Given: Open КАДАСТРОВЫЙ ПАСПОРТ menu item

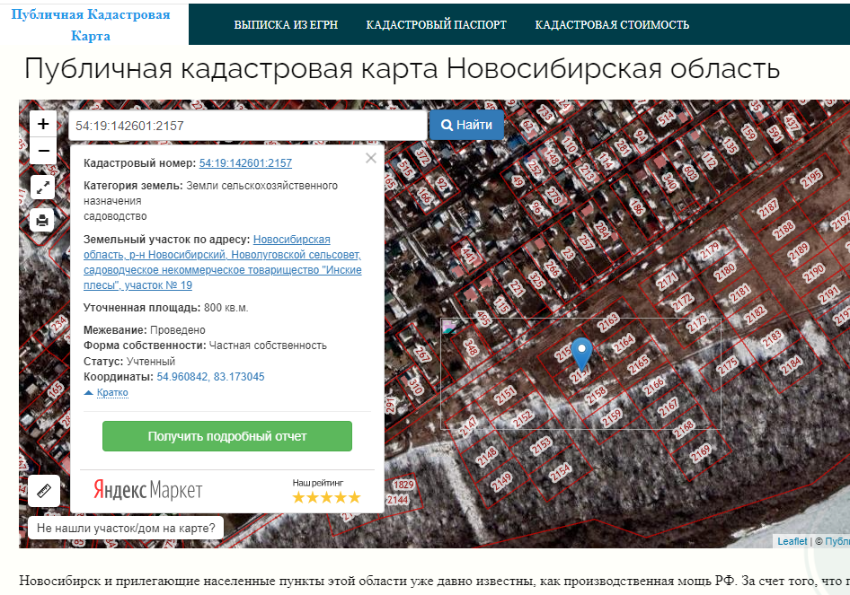Looking at the screenshot, I should pos(437,25).
